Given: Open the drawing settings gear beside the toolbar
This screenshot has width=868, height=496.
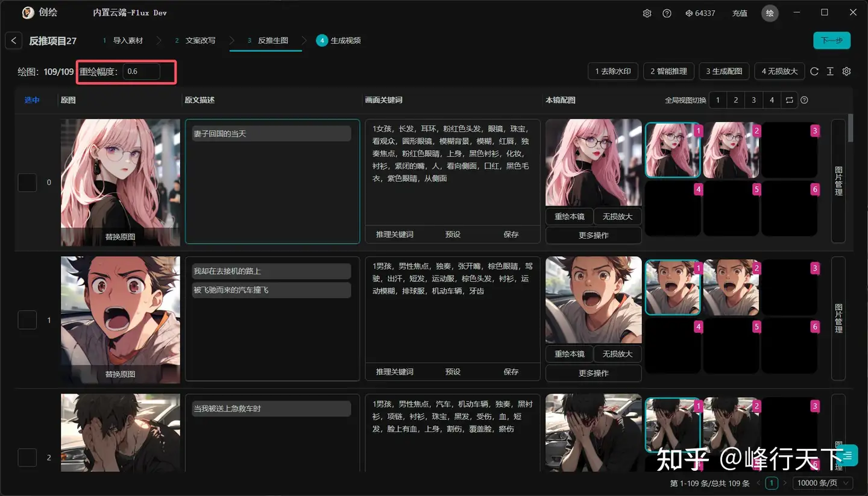Looking at the screenshot, I should [846, 71].
